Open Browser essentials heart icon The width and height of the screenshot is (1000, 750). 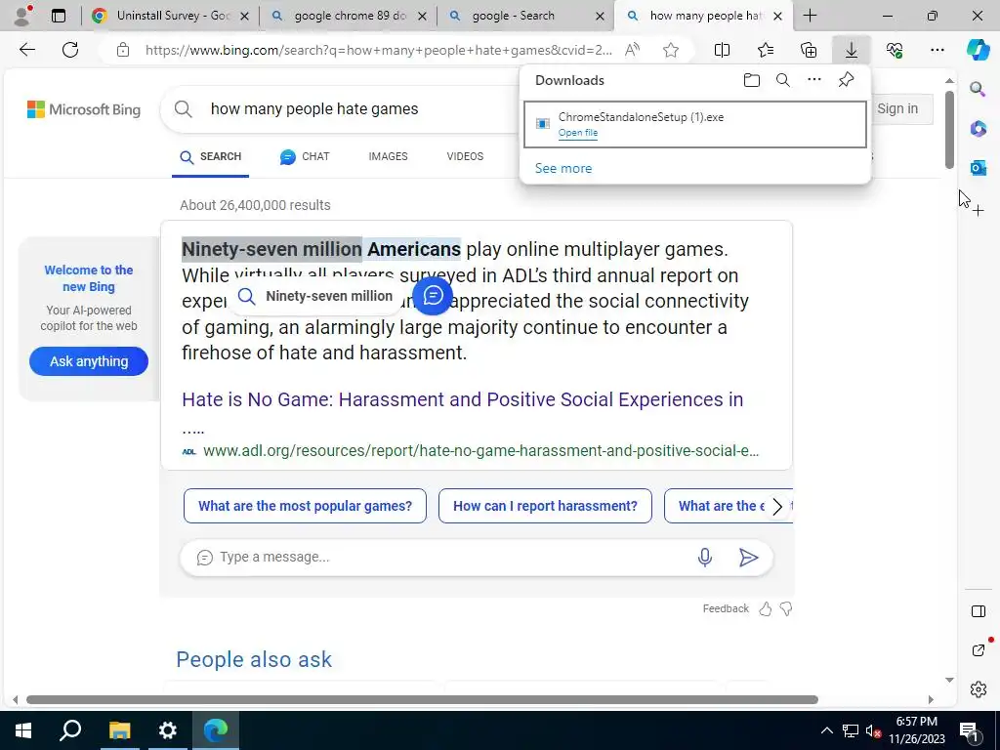point(895,50)
